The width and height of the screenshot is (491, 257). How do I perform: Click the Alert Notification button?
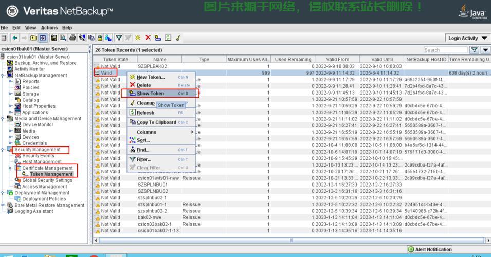pos(430,249)
